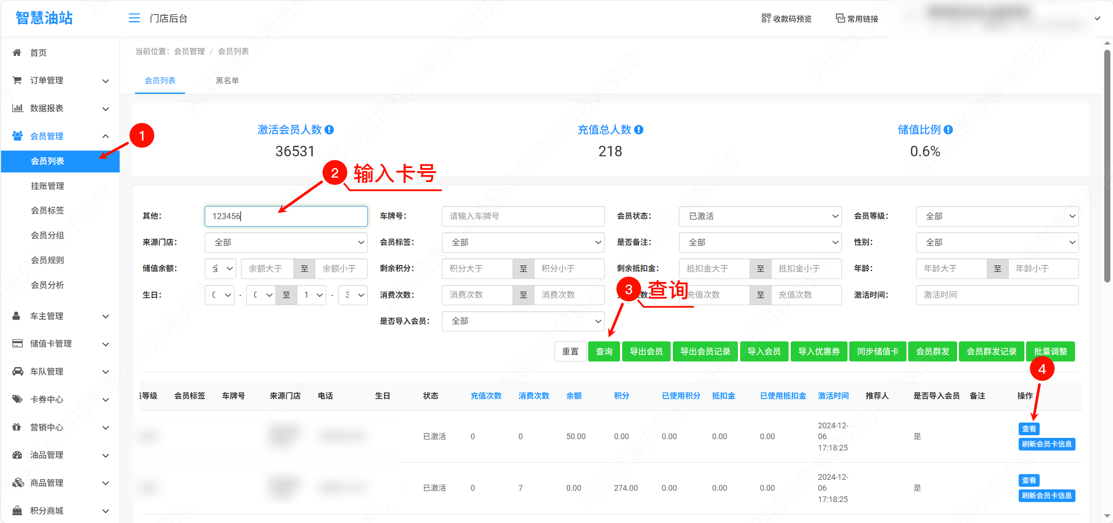Screen dimensions: 1113x523
Task: Switch to the 黑名单 tab
Action: coord(227,80)
